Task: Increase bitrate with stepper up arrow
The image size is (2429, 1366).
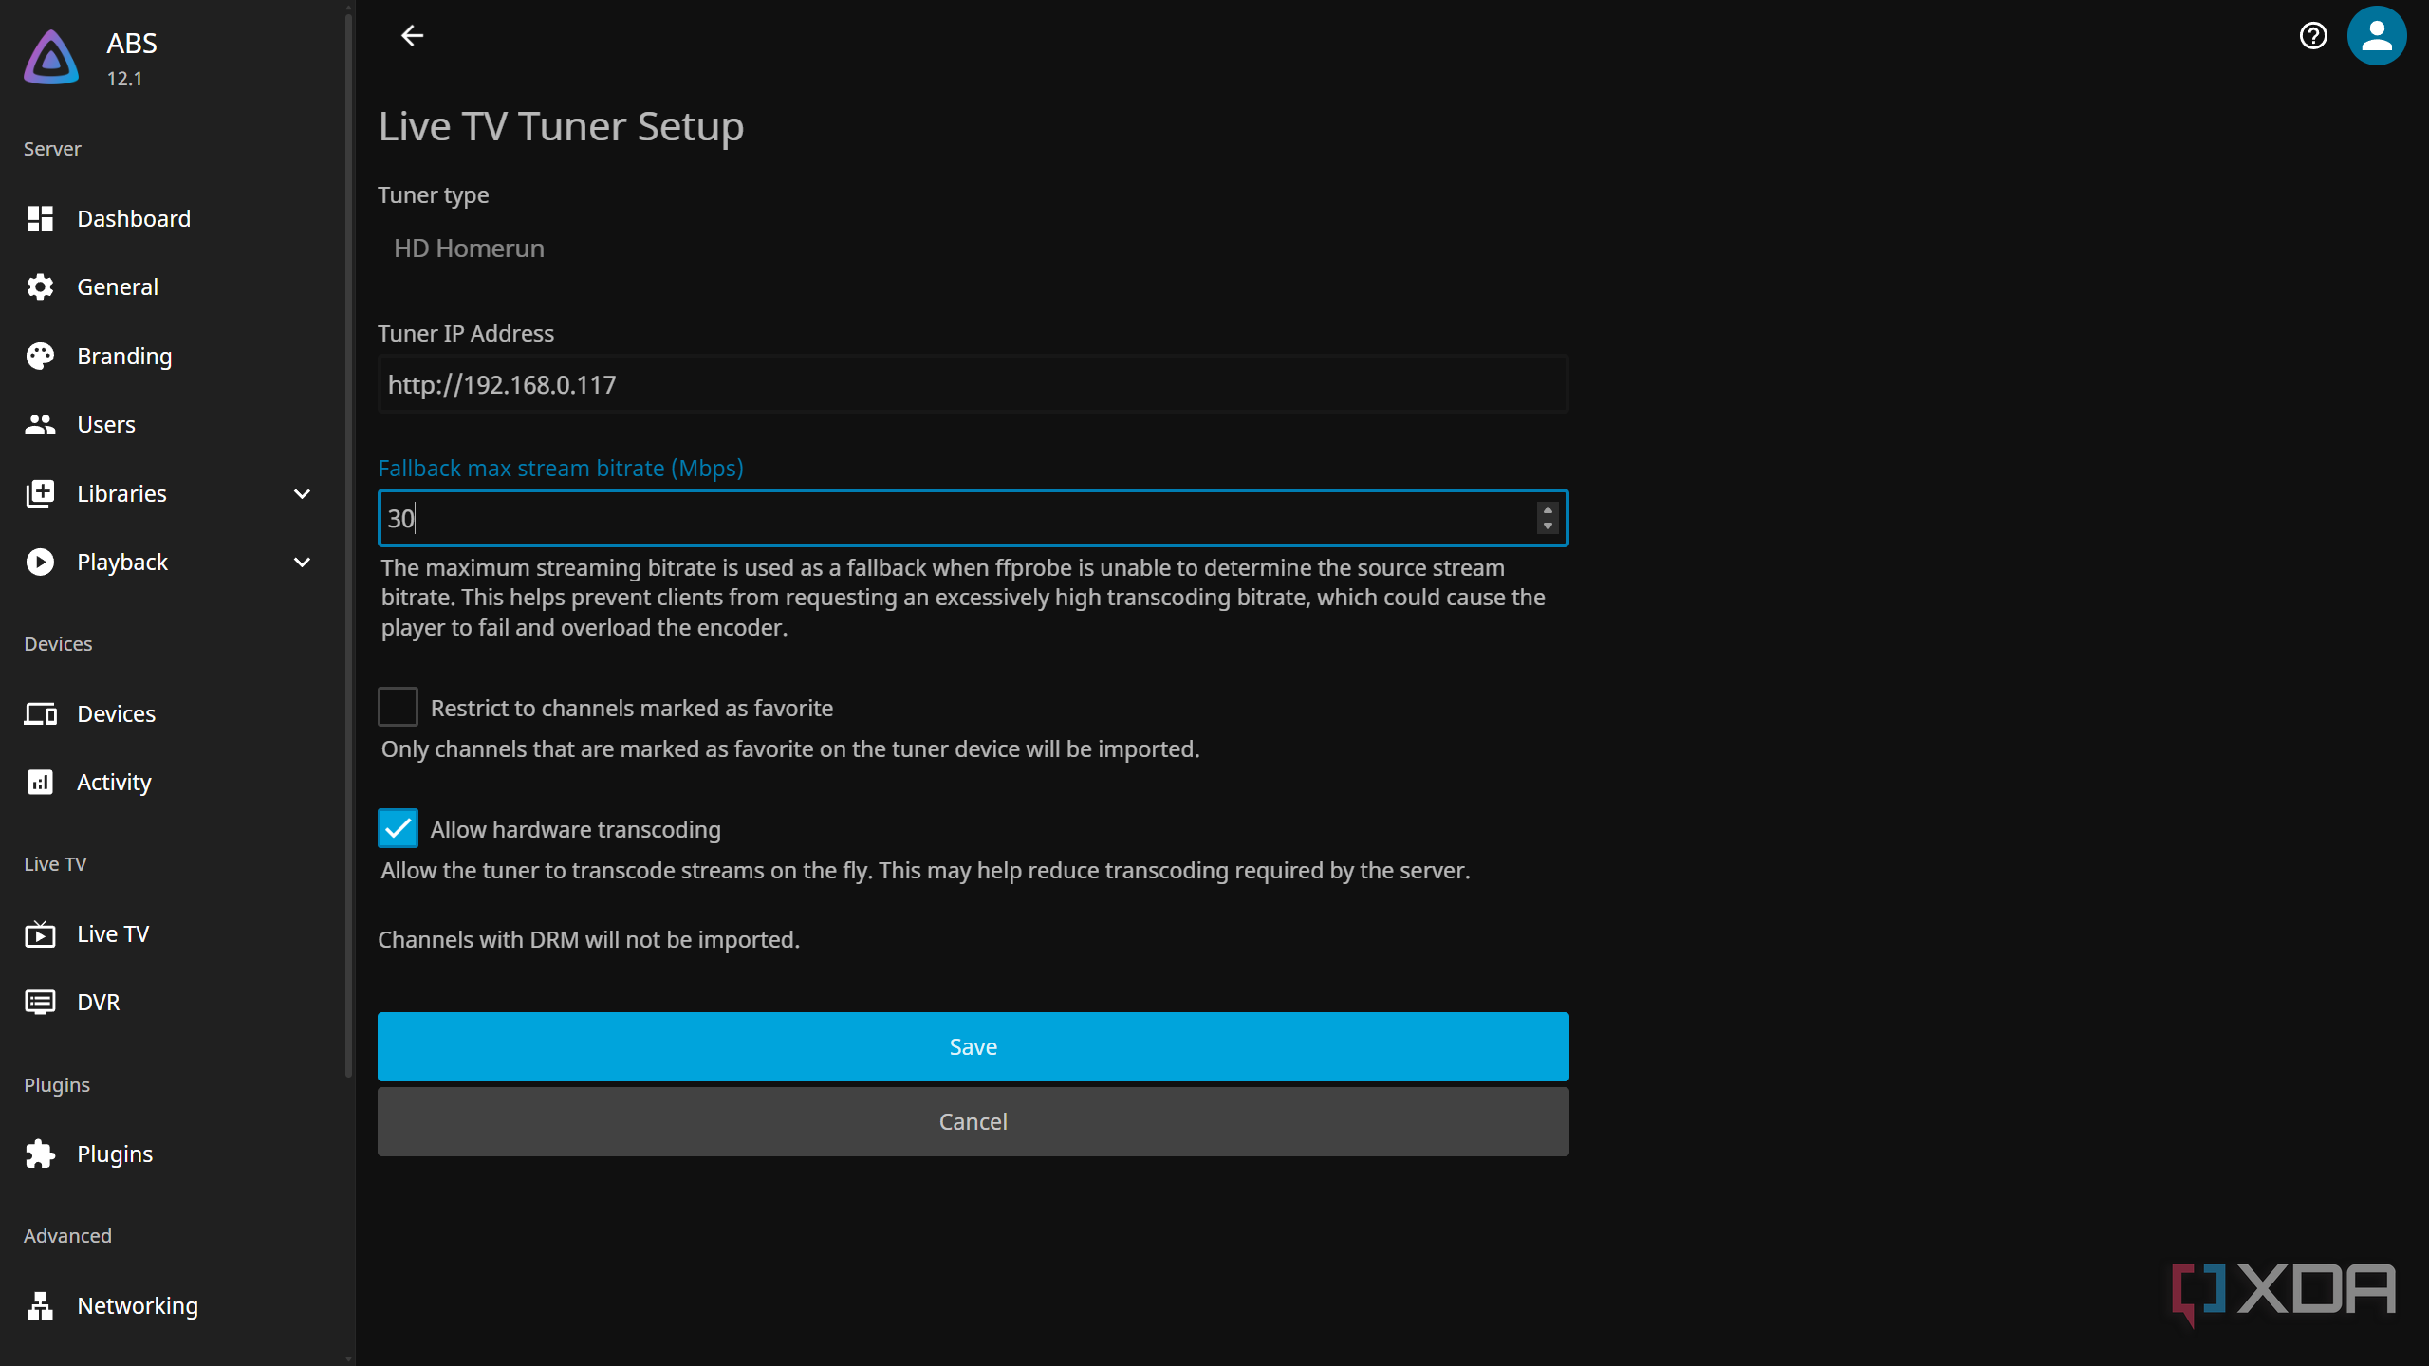Action: tap(1548, 510)
